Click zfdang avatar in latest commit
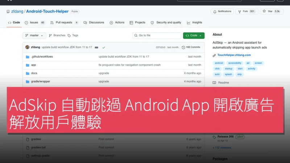The image size is (290, 163). pos(28,47)
